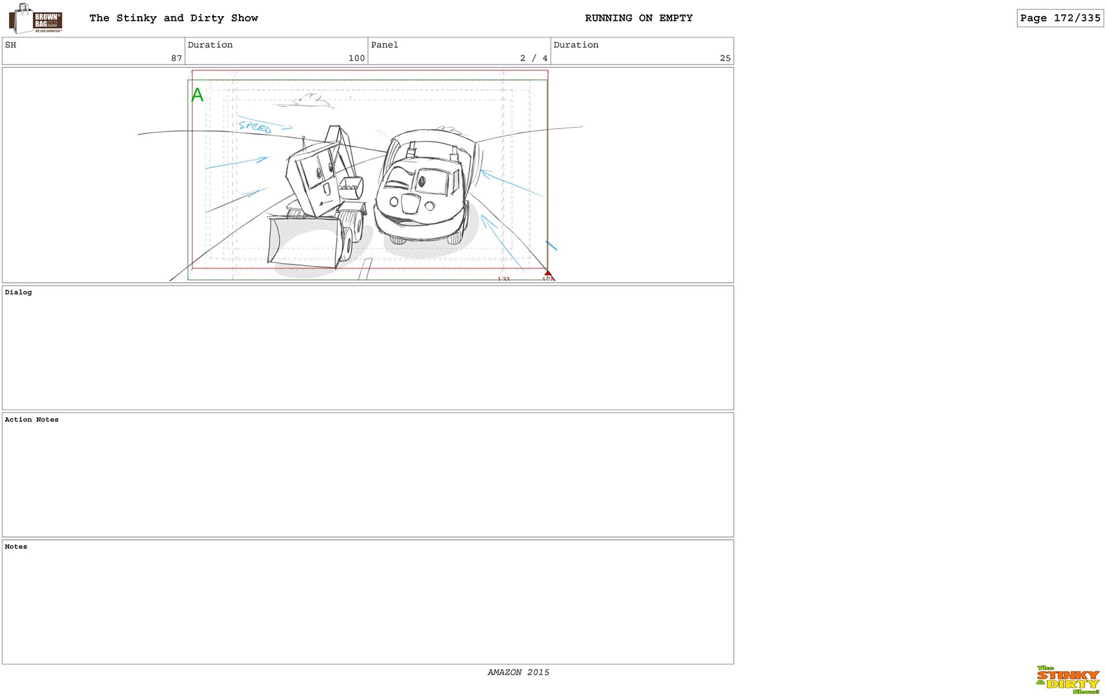
Task: Click the 'Notes' section label
Action: (16, 547)
